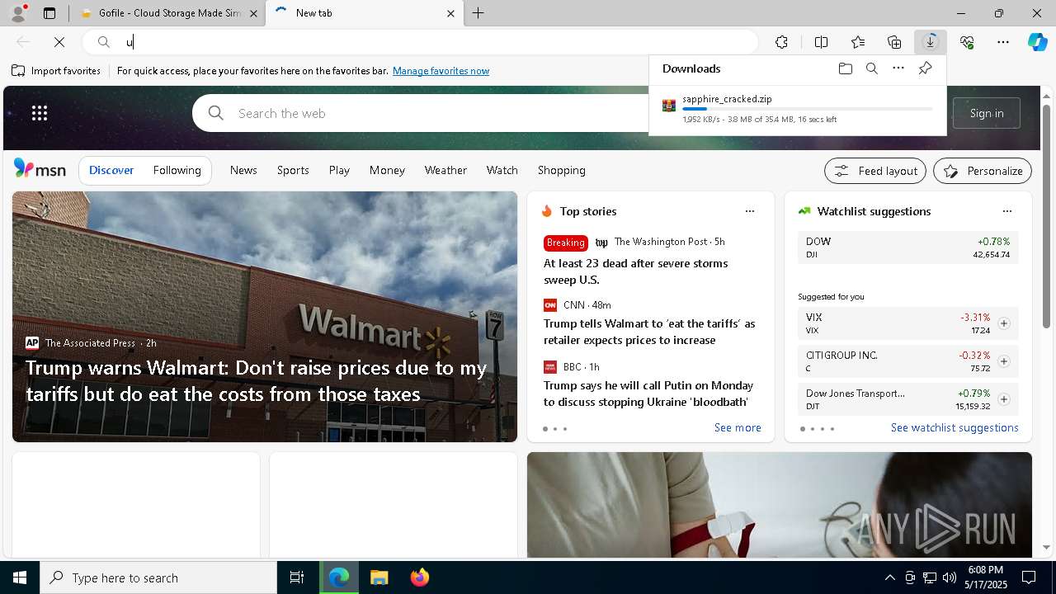This screenshot has width=1056, height=594.
Task: Open the tab actions menu icon
Action: tap(49, 13)
